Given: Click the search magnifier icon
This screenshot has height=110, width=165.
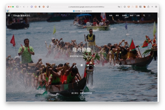Looking at the screenshot, I should coord(144,16).
